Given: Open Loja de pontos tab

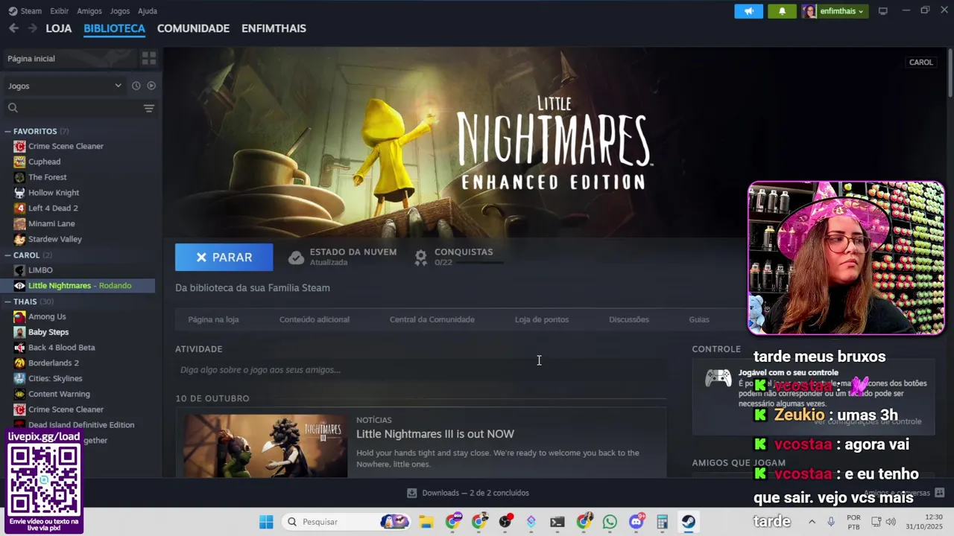Looking at the screenshot, I should [542, 319].
